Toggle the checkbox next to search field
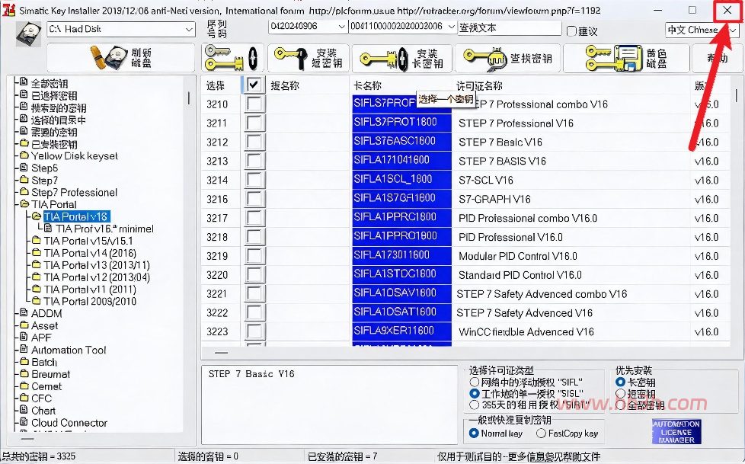The width and height of the screenshot is (745, 464). click(571, 31)
